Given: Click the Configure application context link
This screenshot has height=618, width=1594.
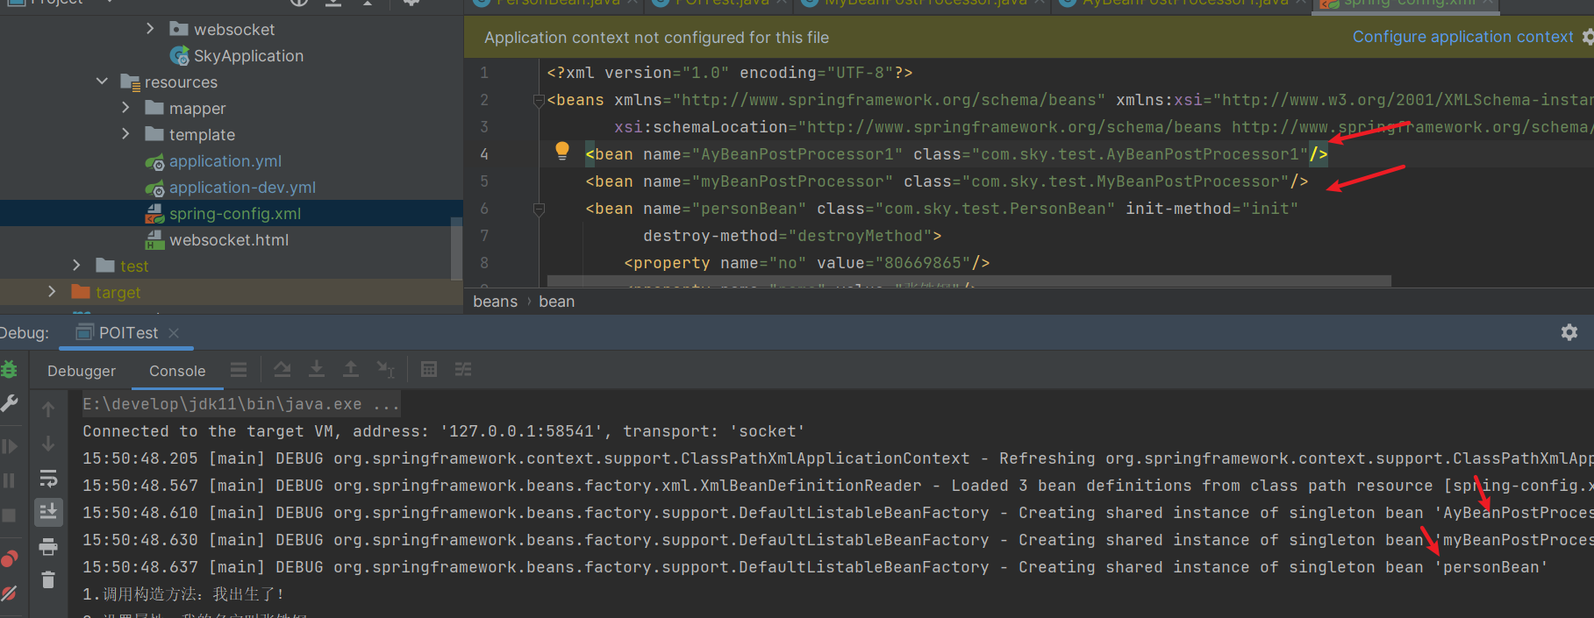Looking at the screenshot, I should click(1462, 37).
